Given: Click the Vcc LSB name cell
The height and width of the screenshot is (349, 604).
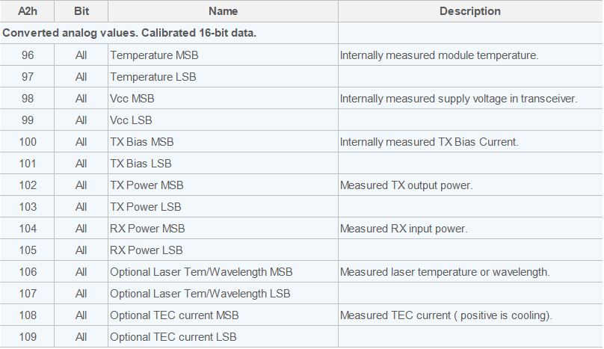Looking at the screenshot, I should coord(132,120).
